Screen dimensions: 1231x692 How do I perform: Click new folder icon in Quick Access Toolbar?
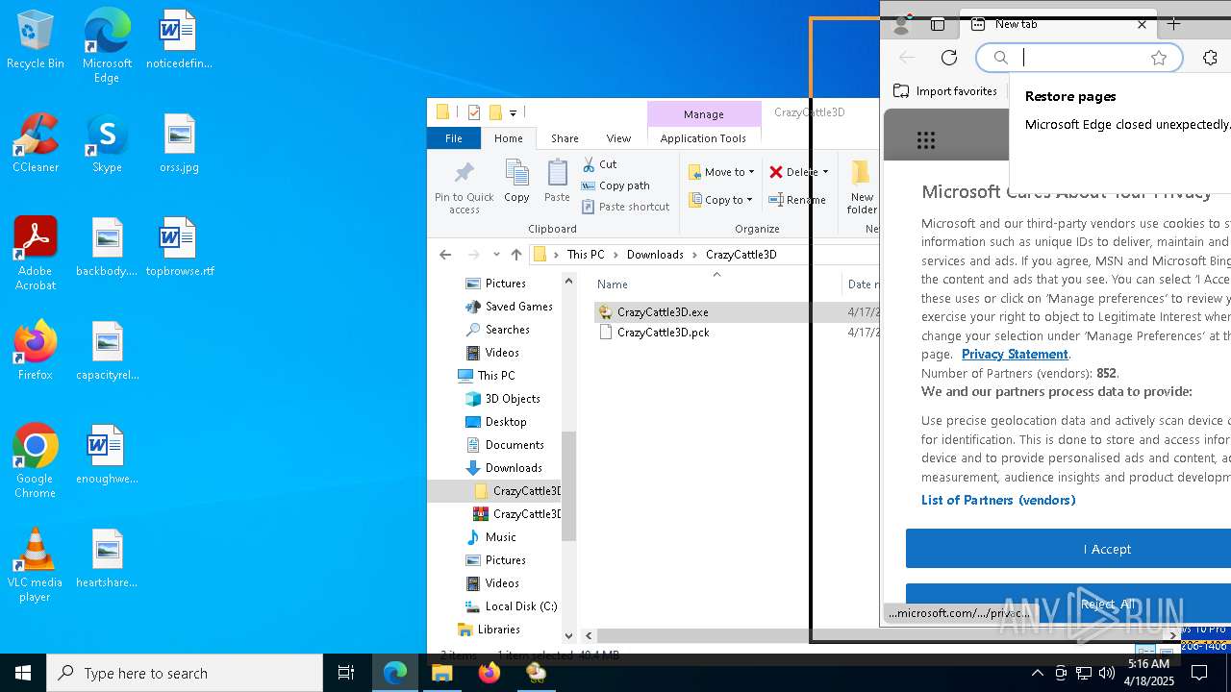(495, 112)
